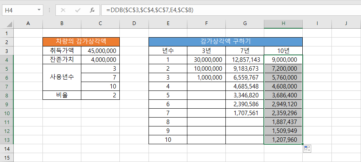Select the 4,608,000 cell
The height and width of the screenshot is (162, 361).
[x=283, y=86]
